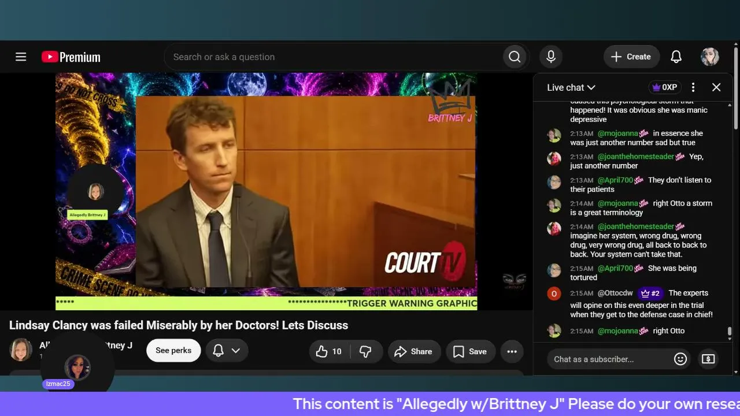740x416 pixels.
Task: Open @Ottocdw's chat avatar
Action: (x=554, y=294)
